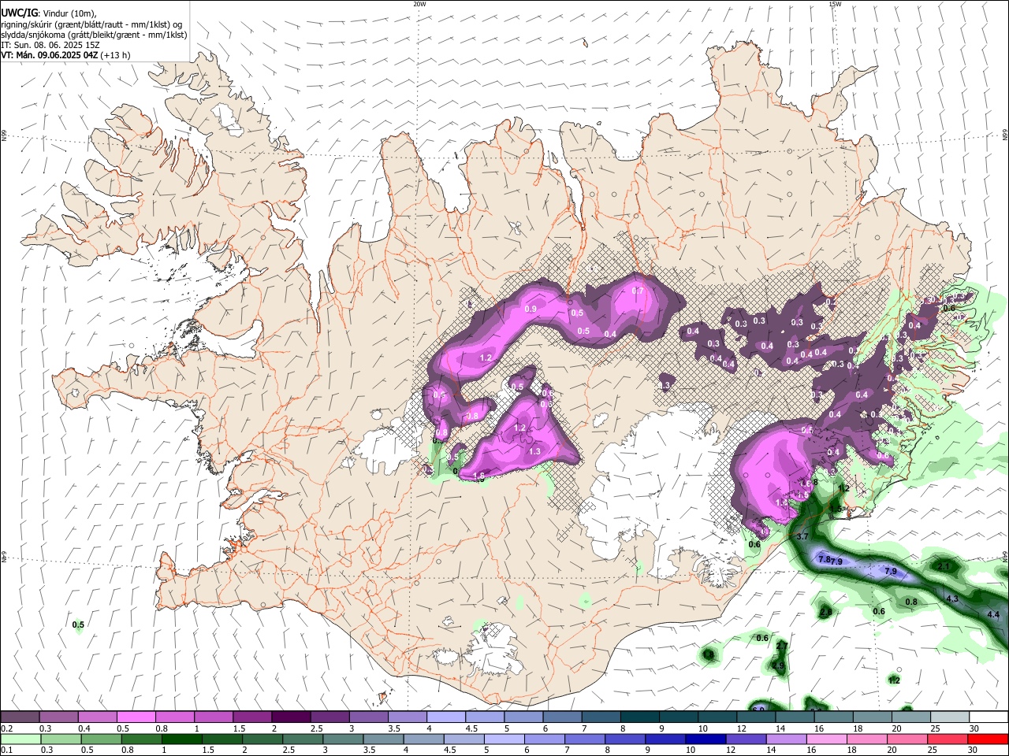Pick the lavender 14 swatch in rain legend
The height and width of the screenshot is (756, 1009).
click(x=787, y=739)
